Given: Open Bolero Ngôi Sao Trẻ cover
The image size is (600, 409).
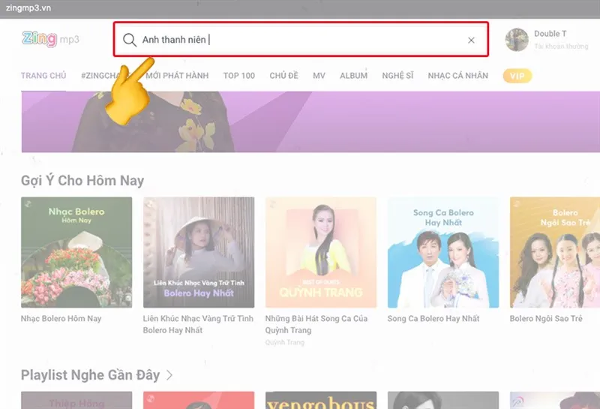Looking at the screenshot, I should (x=555, y=252).
